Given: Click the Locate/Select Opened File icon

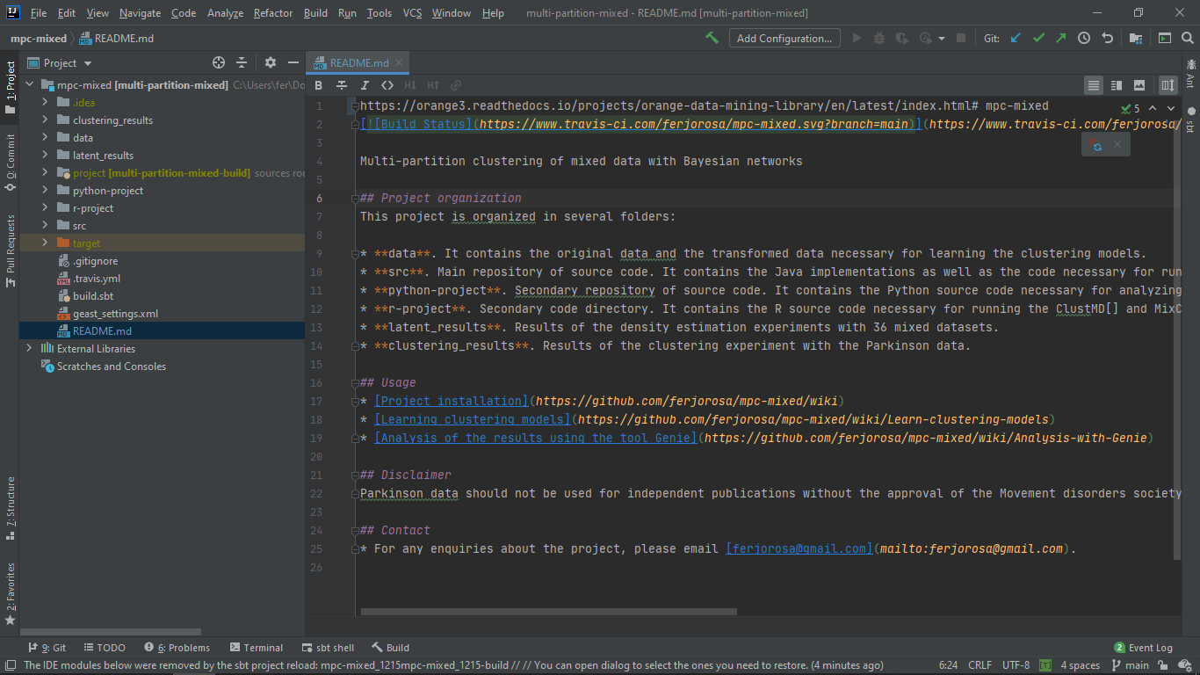Looking at the screenshot, I should coord(219,62).
